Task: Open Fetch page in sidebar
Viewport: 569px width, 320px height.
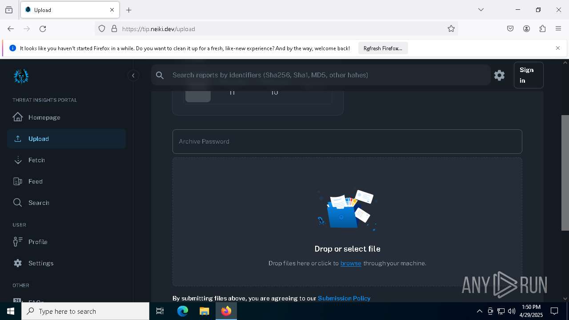Action: (x=66, y=160)
